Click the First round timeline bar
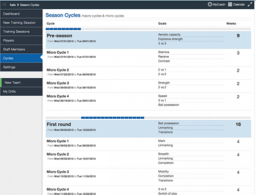The width and height of the screenshot is (256, 195). [x=113, y=118]
